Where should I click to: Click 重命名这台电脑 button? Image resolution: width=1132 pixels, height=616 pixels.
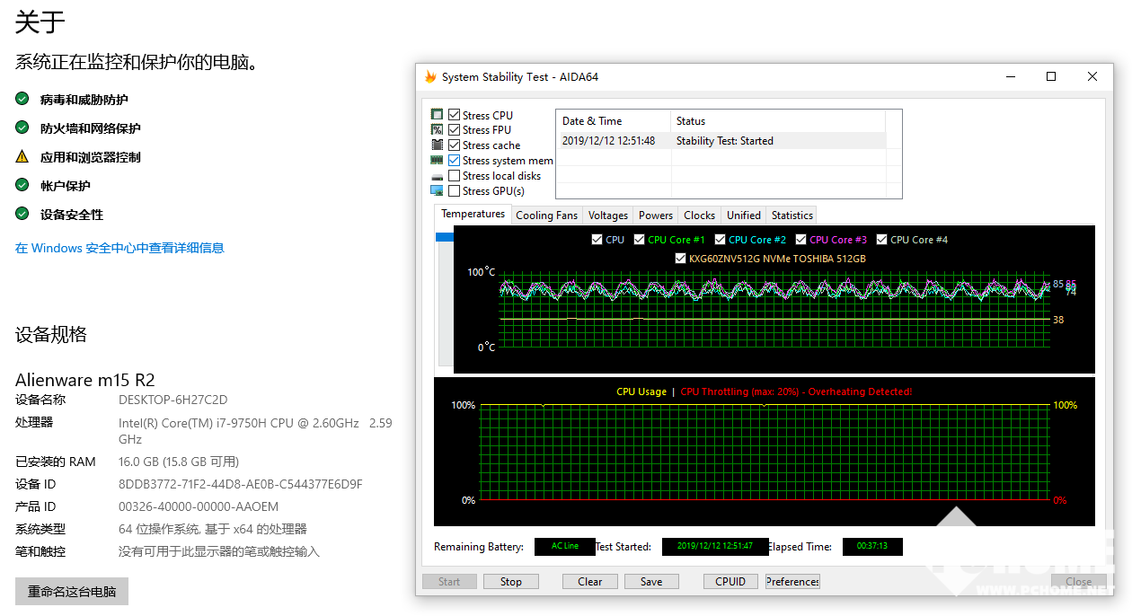[72, 592]
